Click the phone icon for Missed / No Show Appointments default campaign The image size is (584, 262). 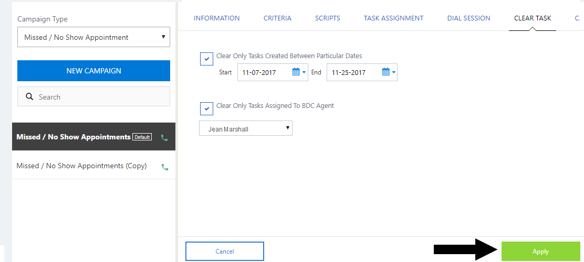pyautogui.click(x=164, y=138)
